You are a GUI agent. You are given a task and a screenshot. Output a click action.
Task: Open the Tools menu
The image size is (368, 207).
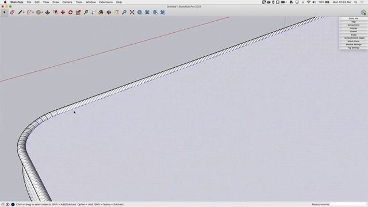pyautogui.click(x=79, y=2)
